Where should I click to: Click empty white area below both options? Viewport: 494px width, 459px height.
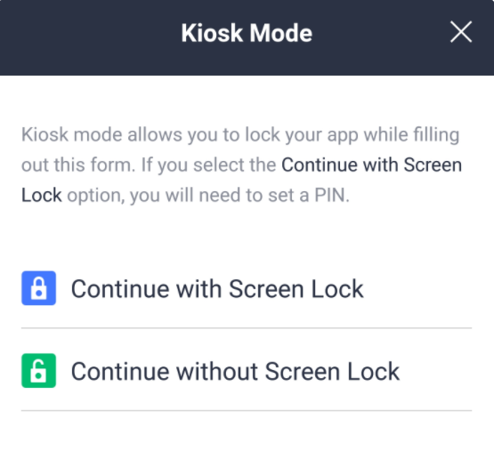[247, 436]
